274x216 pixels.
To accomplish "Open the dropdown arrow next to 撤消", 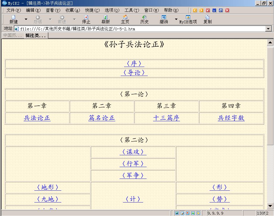I will [176, 19].
